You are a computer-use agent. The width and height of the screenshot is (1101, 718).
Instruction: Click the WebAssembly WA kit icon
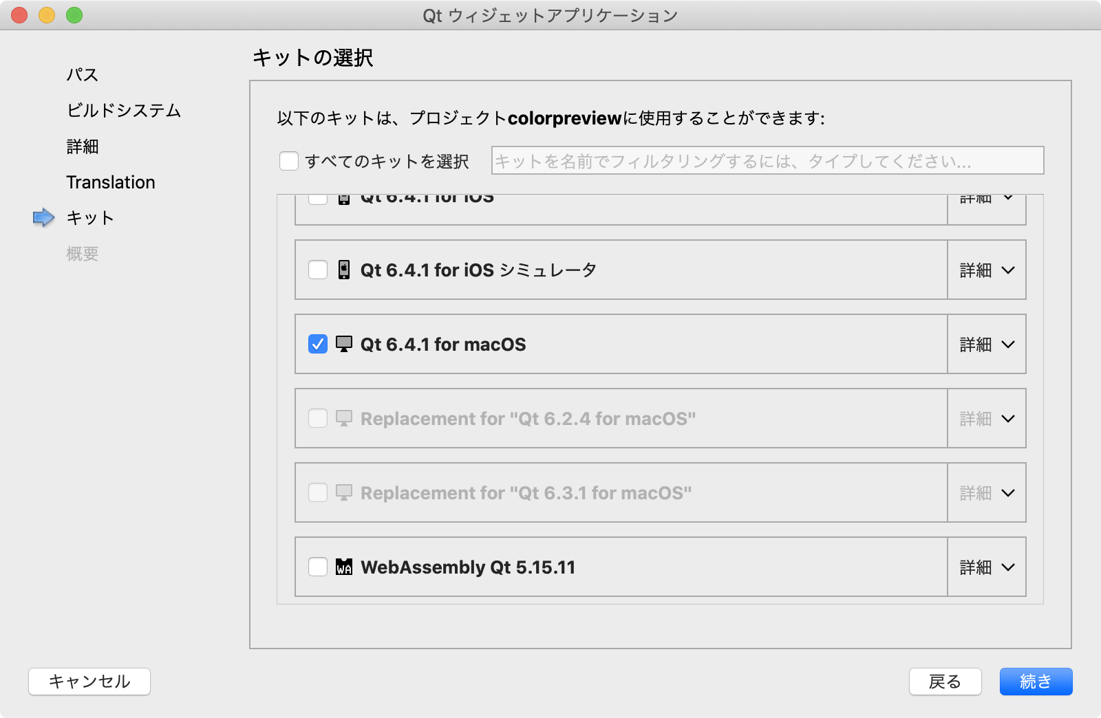[344, 567]
